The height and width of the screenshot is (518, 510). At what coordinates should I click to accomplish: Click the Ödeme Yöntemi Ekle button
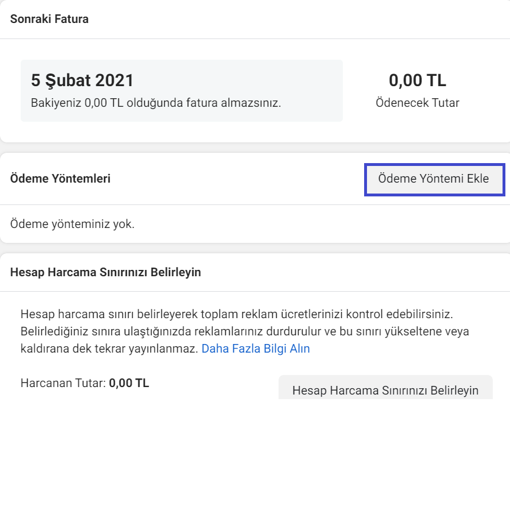(434, 179)
